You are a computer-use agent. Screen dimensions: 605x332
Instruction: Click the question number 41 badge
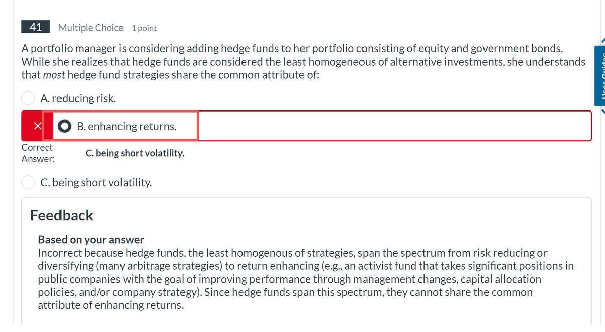[x=35, y=27]
